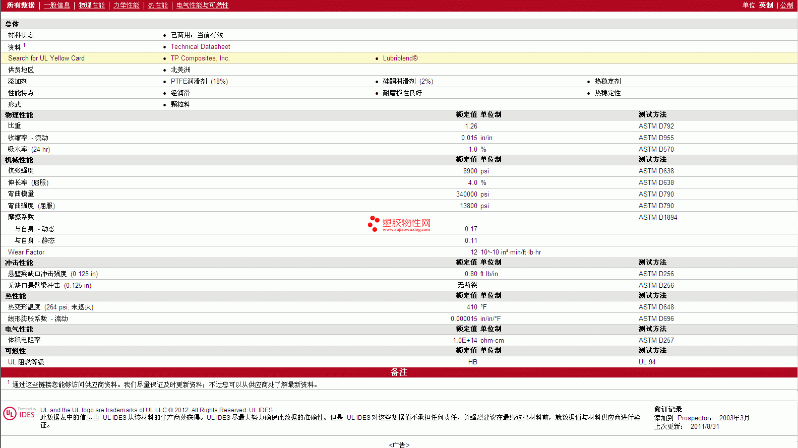Switch units to 公制
The image size is (798, 448).
pyautogui.click(x=787, y=6)
